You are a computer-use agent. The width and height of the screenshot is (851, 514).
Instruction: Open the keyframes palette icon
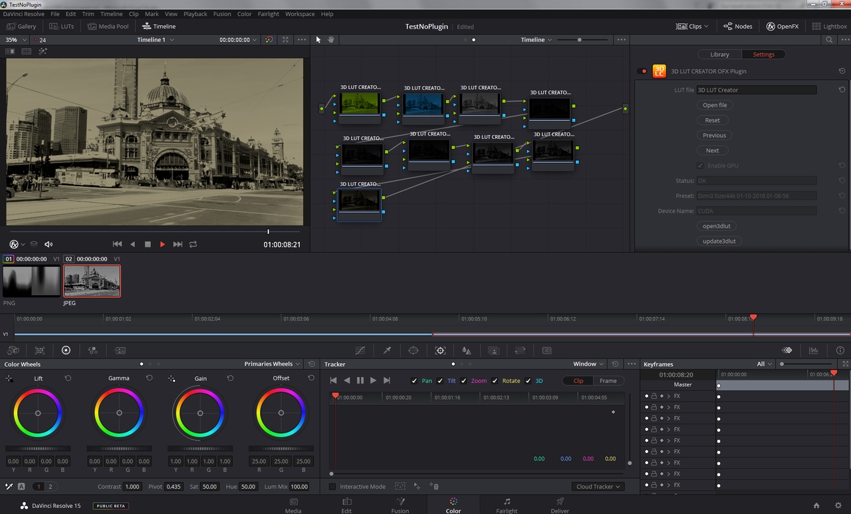click(787, 350)
